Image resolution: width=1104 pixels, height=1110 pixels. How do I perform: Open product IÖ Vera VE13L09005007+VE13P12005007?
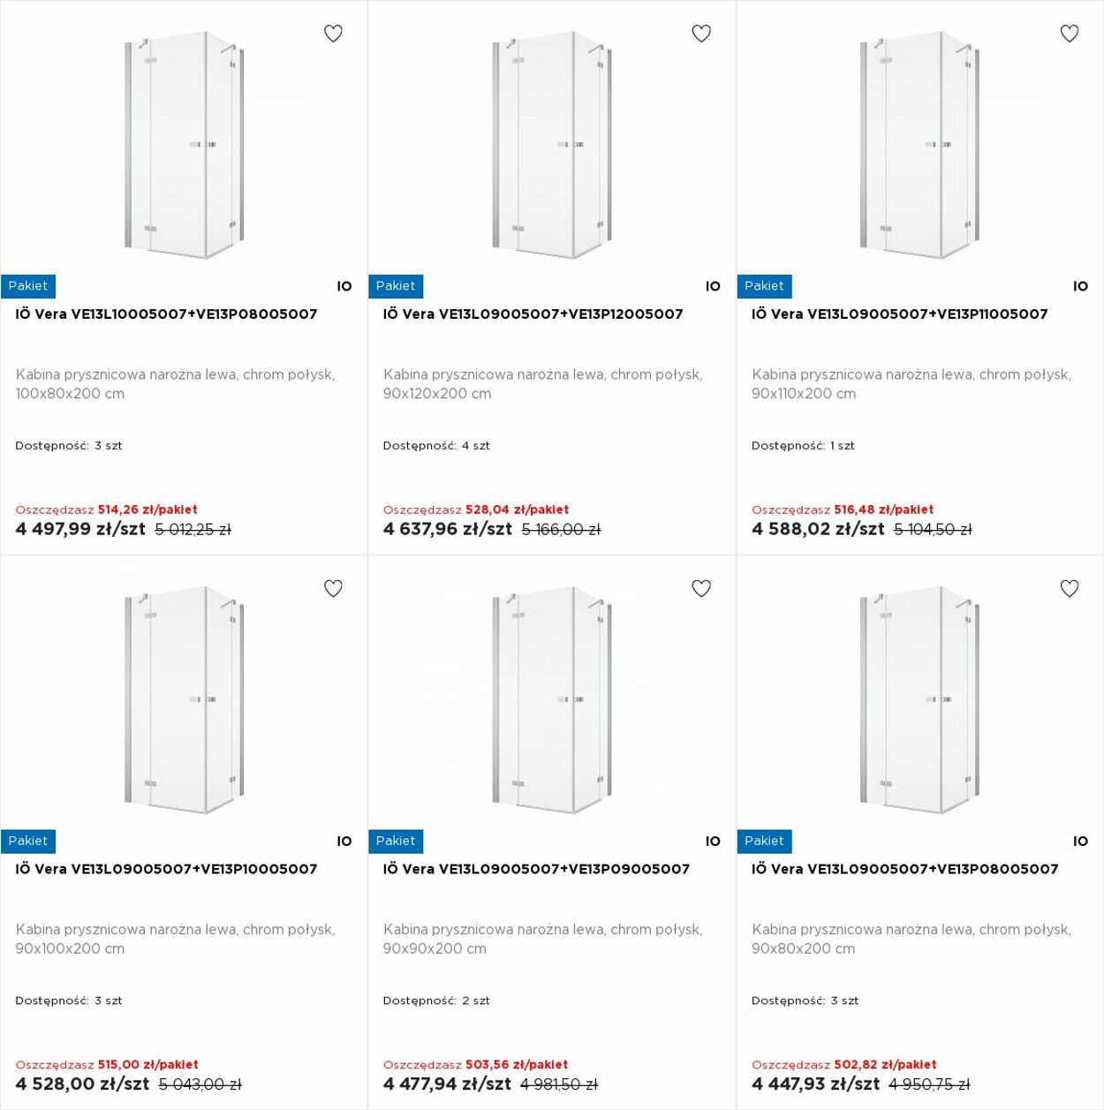[x=533, y=314]
